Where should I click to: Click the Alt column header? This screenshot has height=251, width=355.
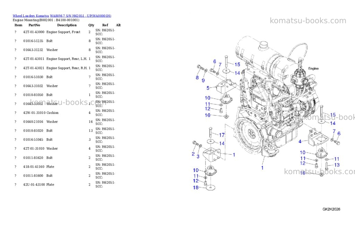pos(118,25)
